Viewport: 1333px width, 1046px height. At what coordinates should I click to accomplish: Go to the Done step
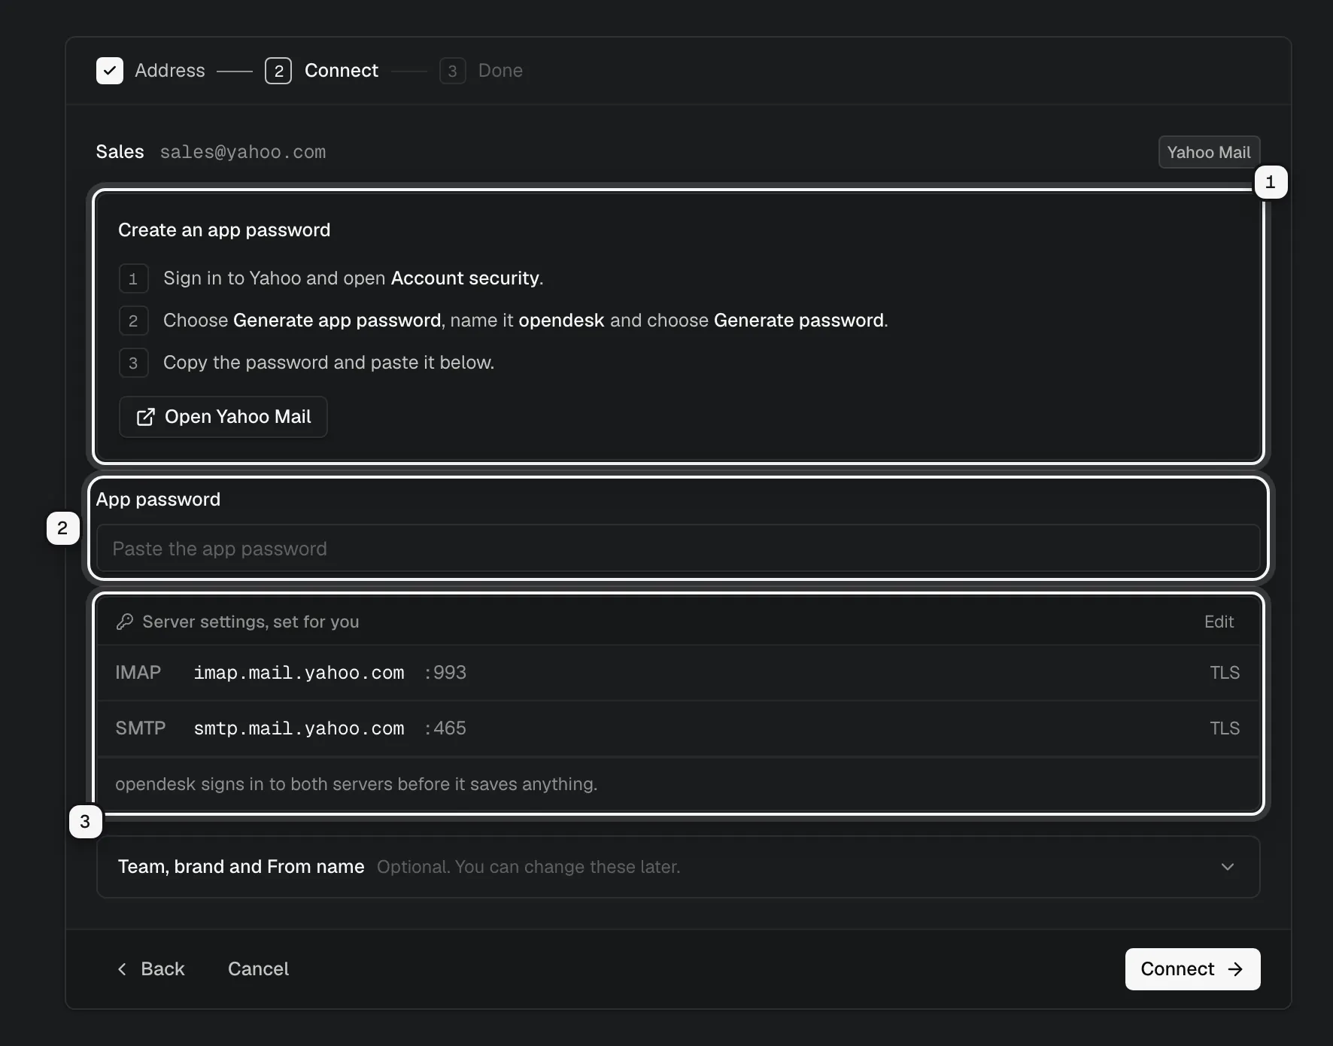(x=500, y=71)
